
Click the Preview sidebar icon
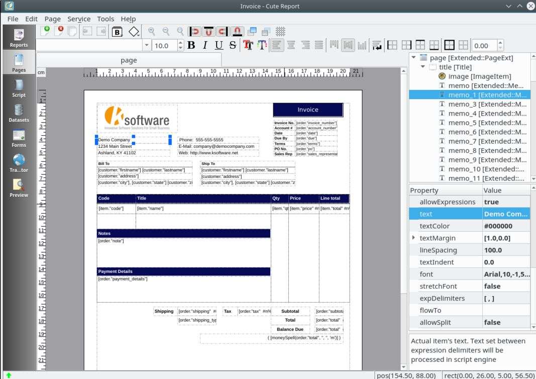tap(19, 188)
